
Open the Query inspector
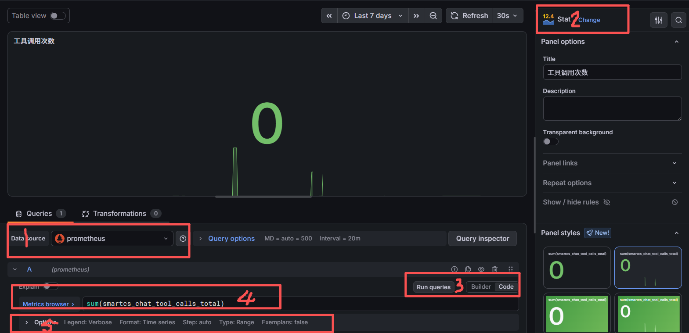tap(483, 239)
